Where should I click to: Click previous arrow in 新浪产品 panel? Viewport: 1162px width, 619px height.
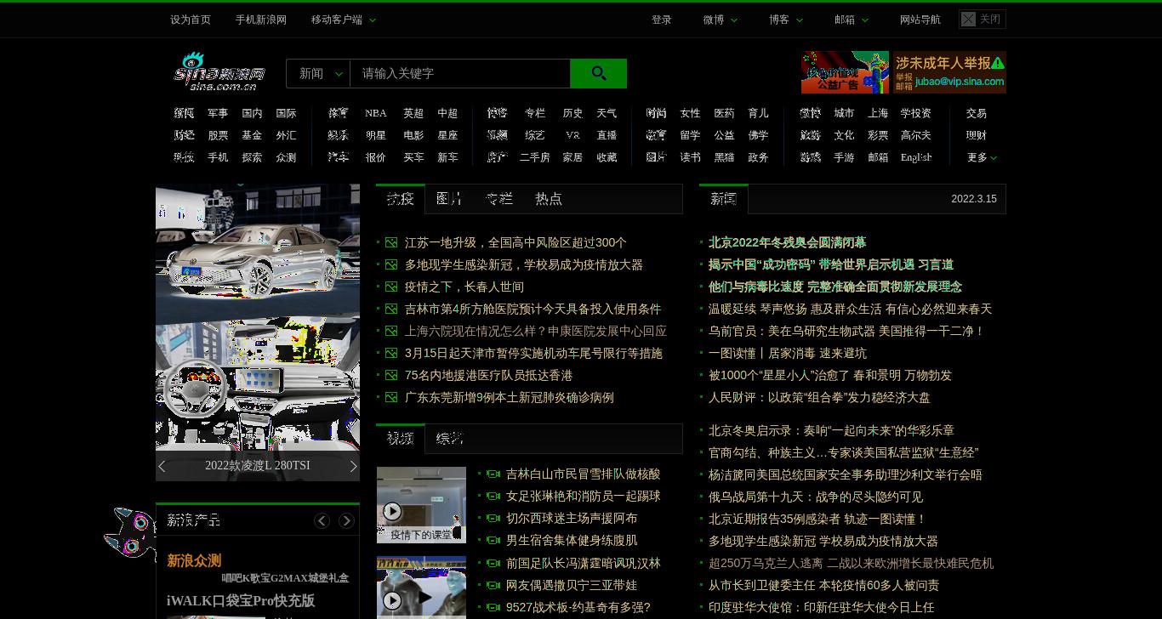pyautogui.click(x=322, y=520)
